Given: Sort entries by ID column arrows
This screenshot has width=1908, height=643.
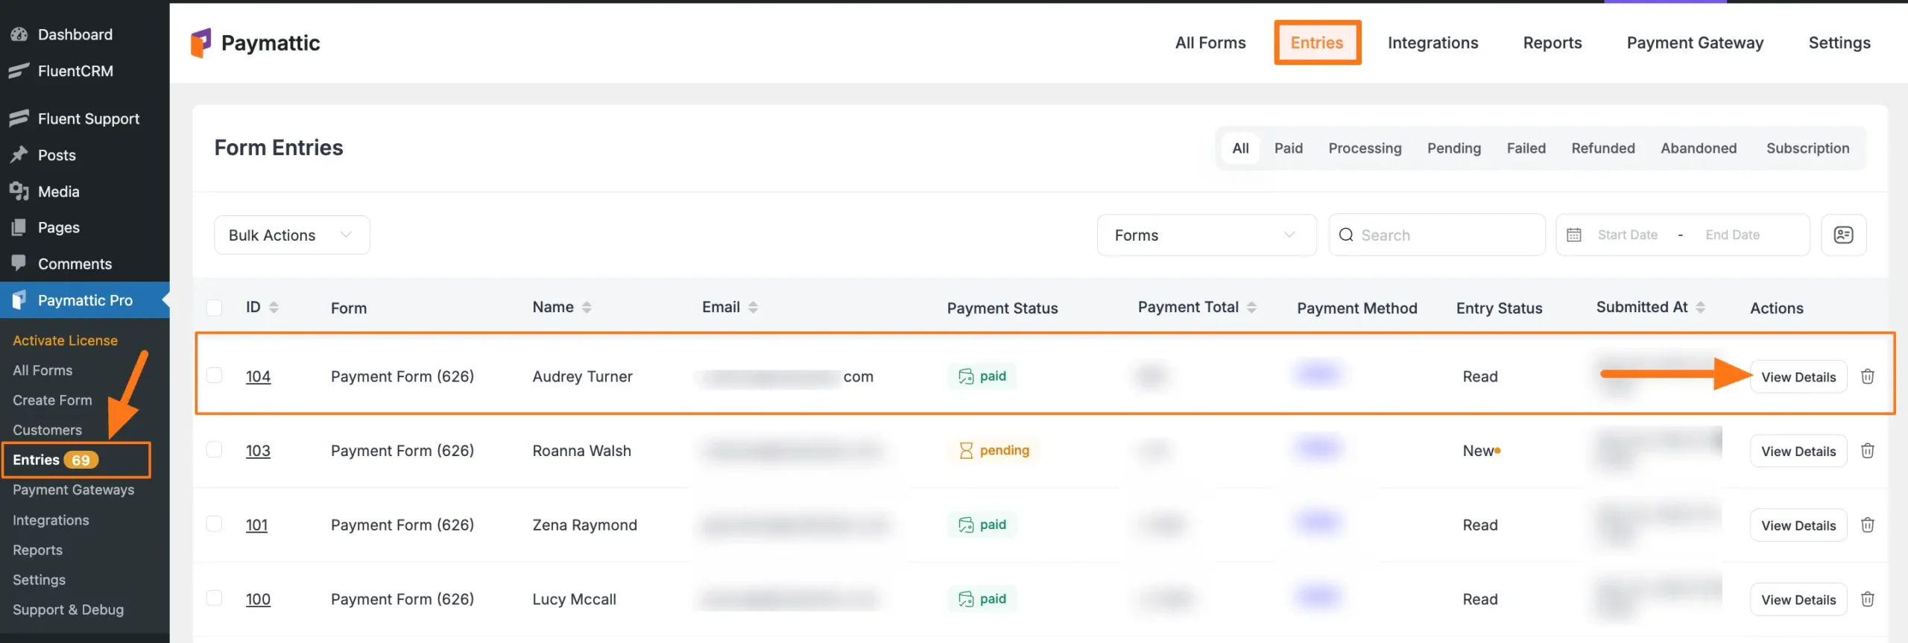Looking at the screenshot, I should [274, 307].
